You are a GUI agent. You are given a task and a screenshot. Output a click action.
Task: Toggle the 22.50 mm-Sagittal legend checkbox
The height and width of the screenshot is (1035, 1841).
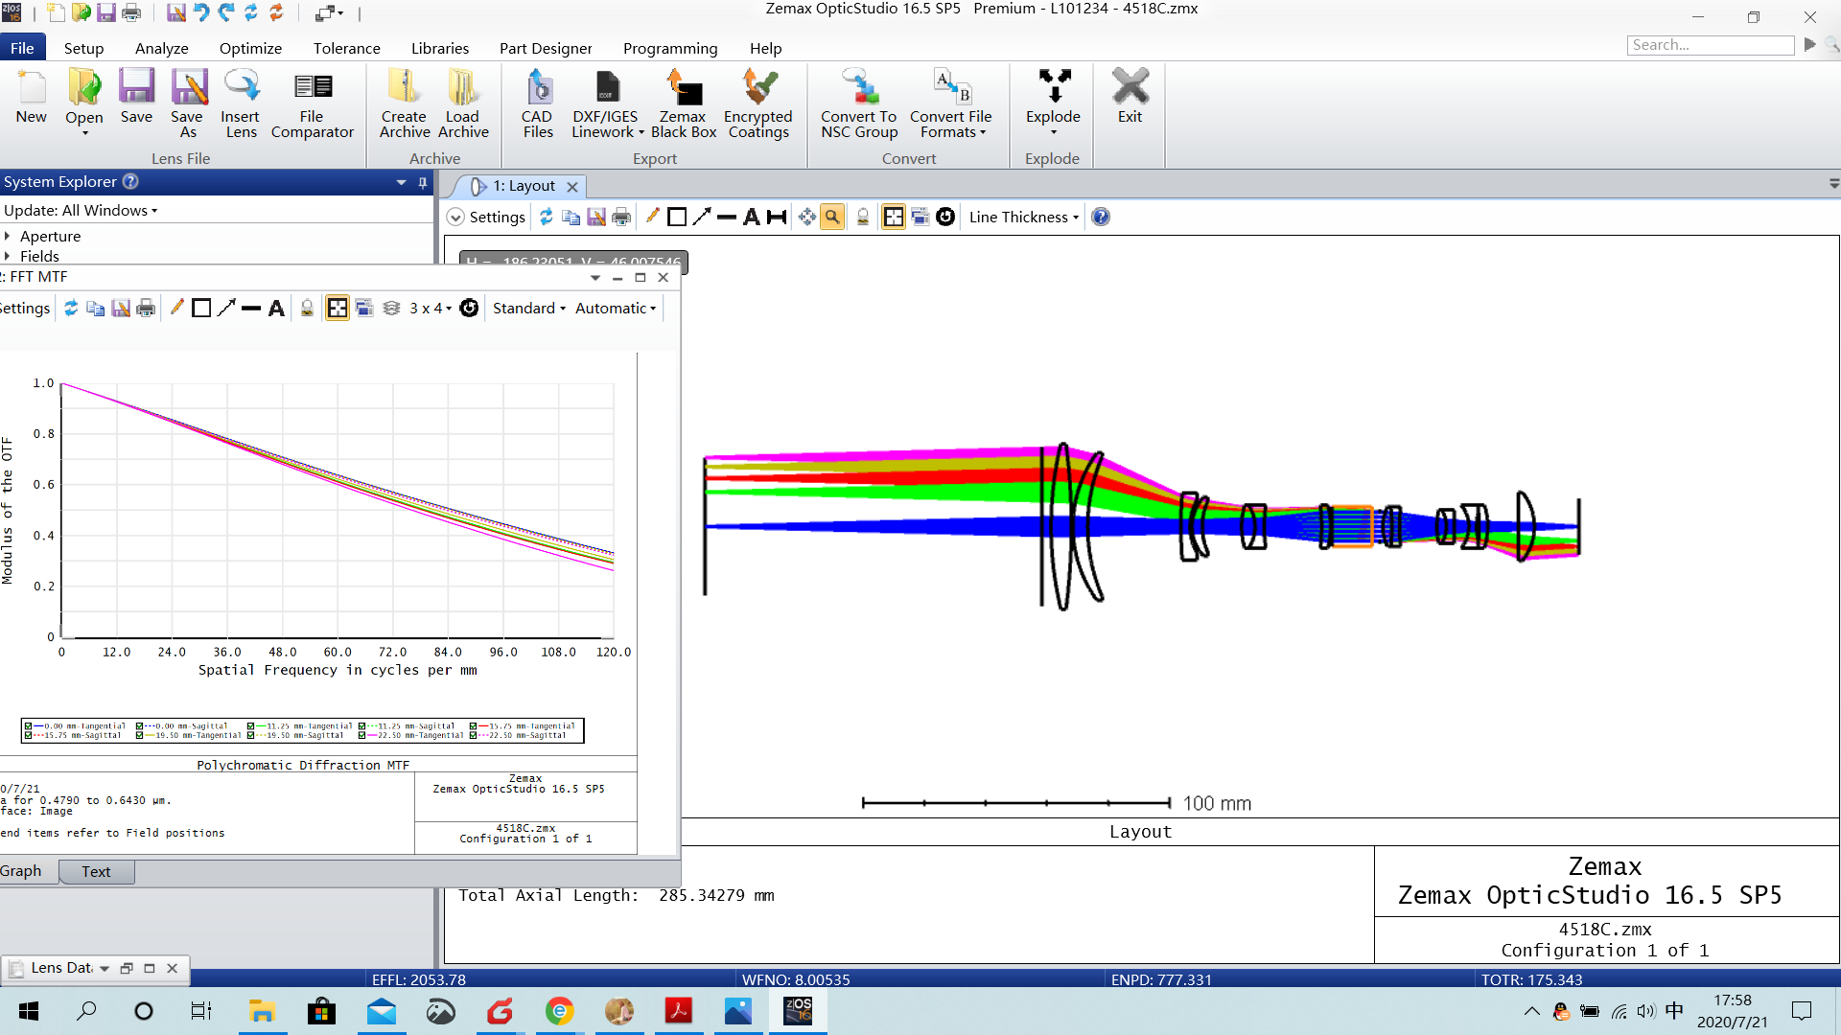tap(474, 735)
